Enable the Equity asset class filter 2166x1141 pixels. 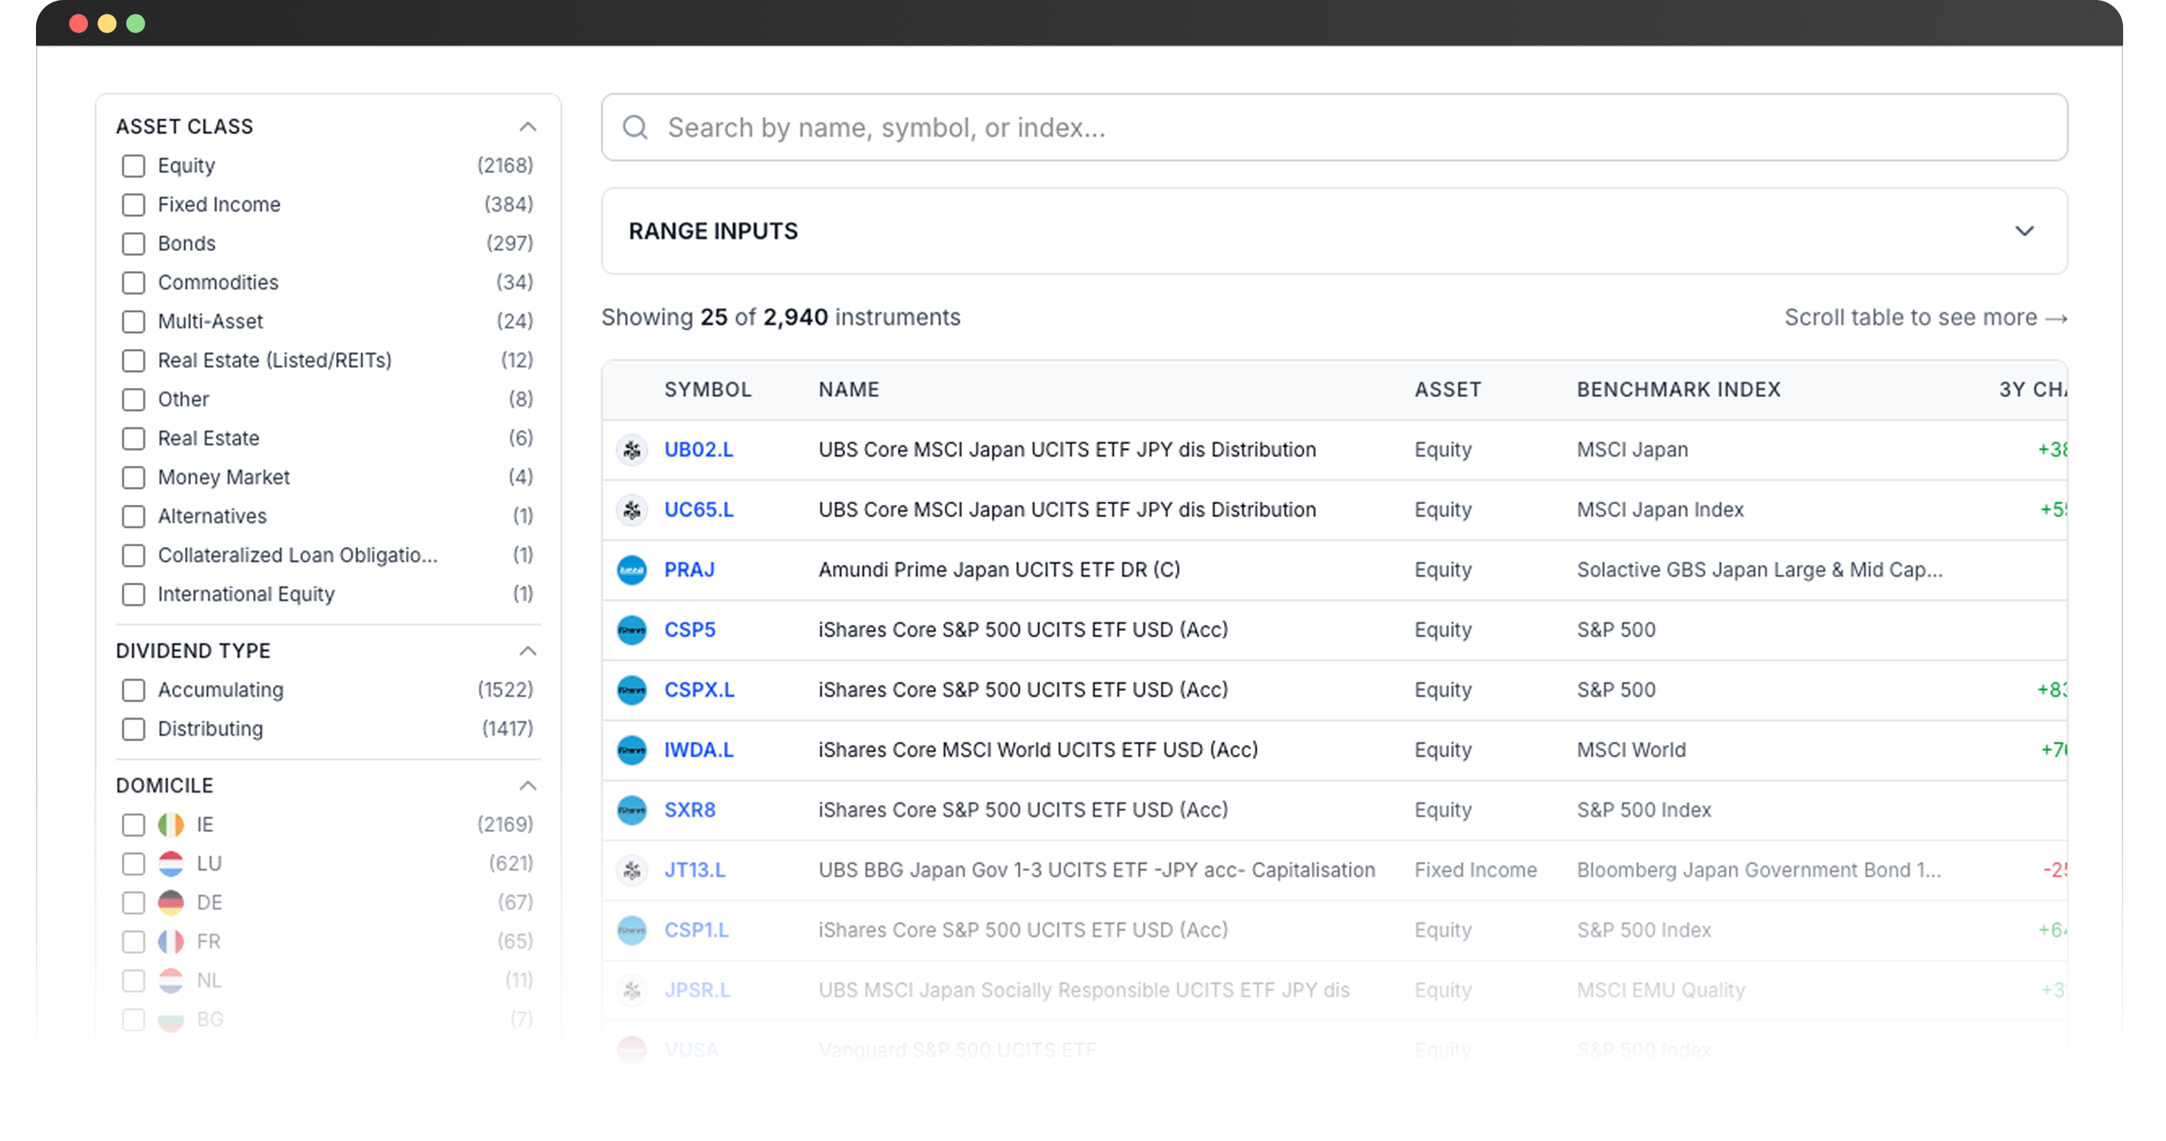tap(133, 166)
